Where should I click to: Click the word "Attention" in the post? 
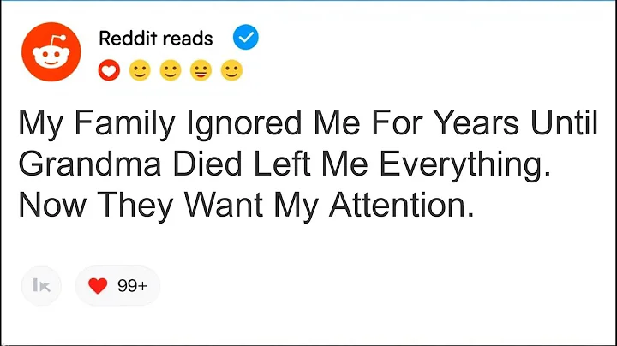(402, 206)
